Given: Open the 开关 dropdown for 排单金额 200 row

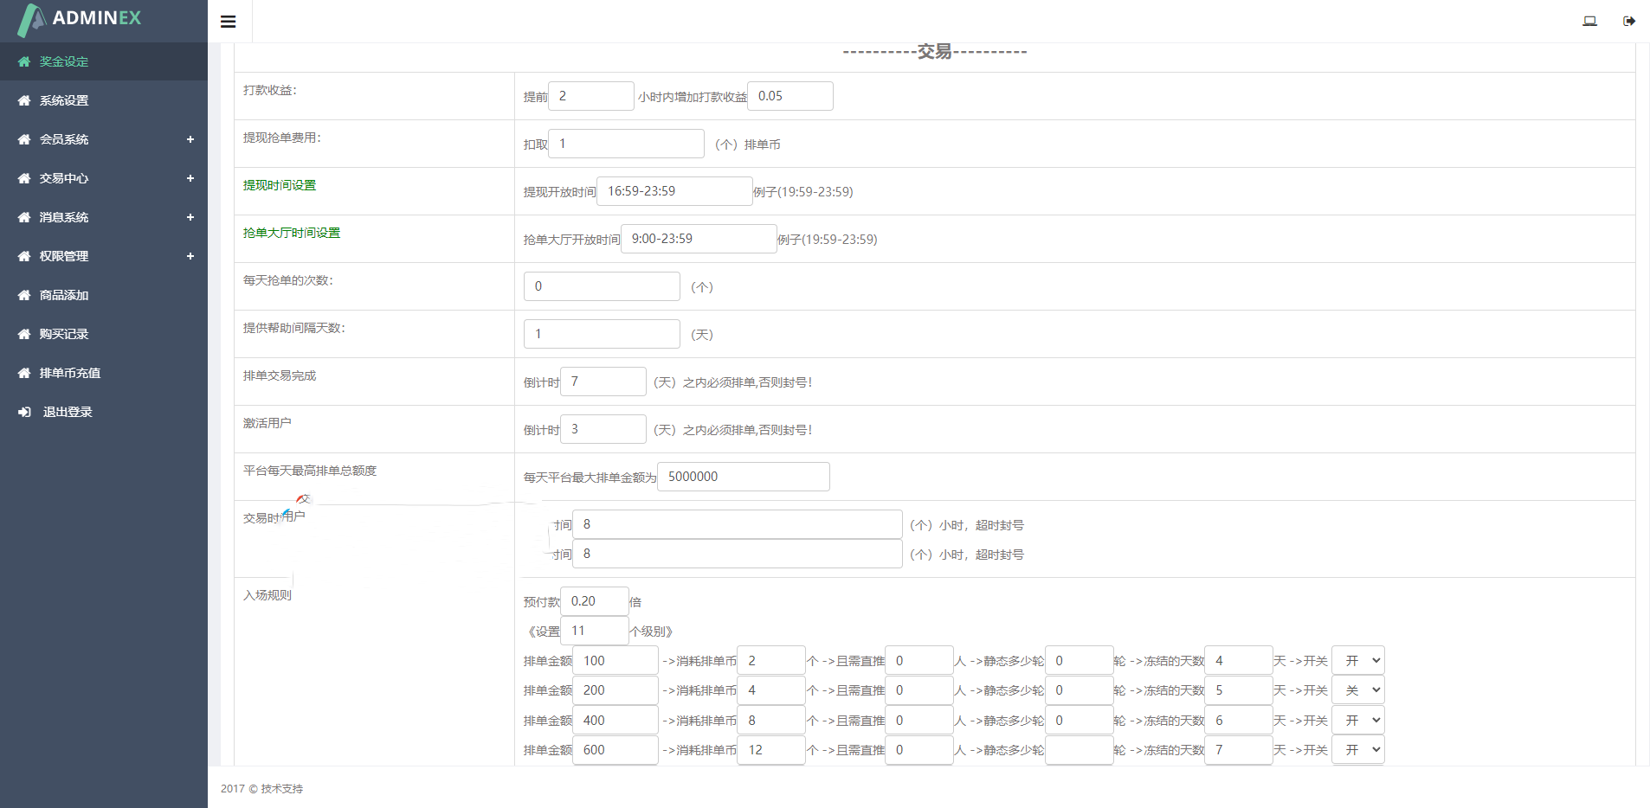Looking at the screenshot, I should click(1357, 690).
